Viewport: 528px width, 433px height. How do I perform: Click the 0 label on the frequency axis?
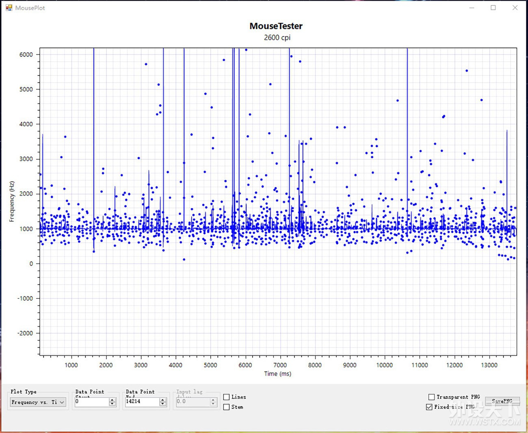(31, 264)
